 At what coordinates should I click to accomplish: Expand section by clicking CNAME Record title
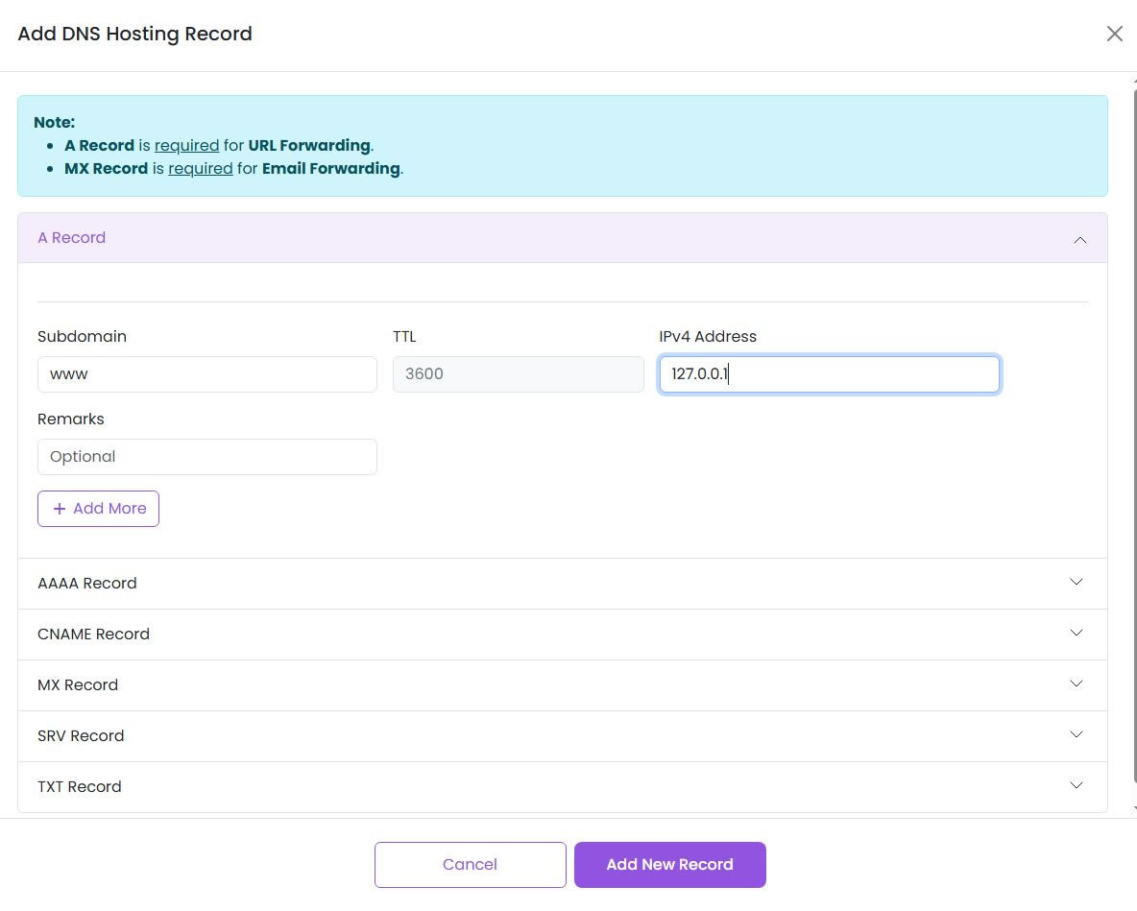point(93,635)
